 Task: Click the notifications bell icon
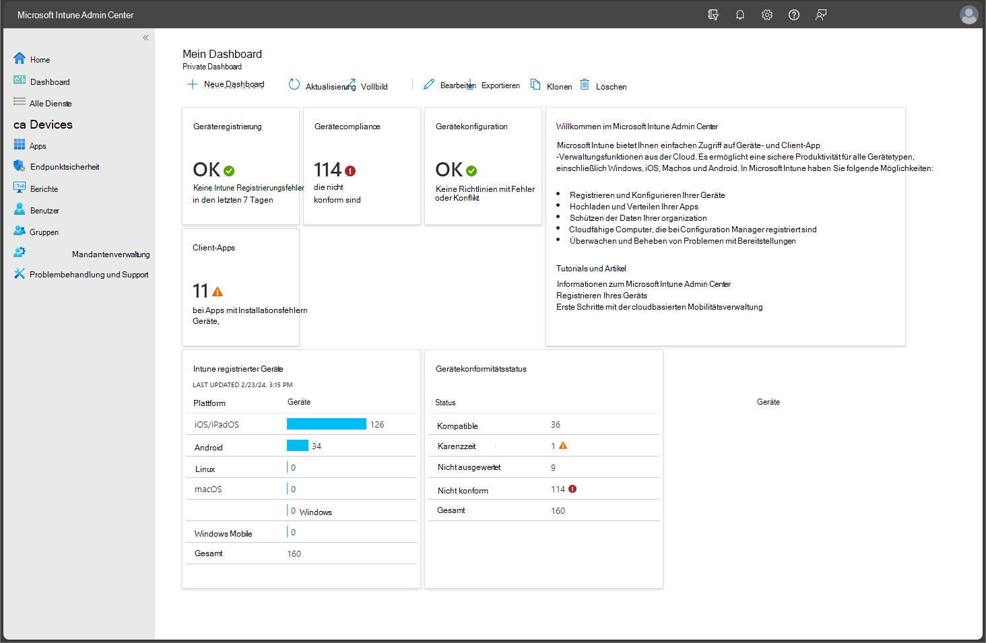click(x=740, y=15)
